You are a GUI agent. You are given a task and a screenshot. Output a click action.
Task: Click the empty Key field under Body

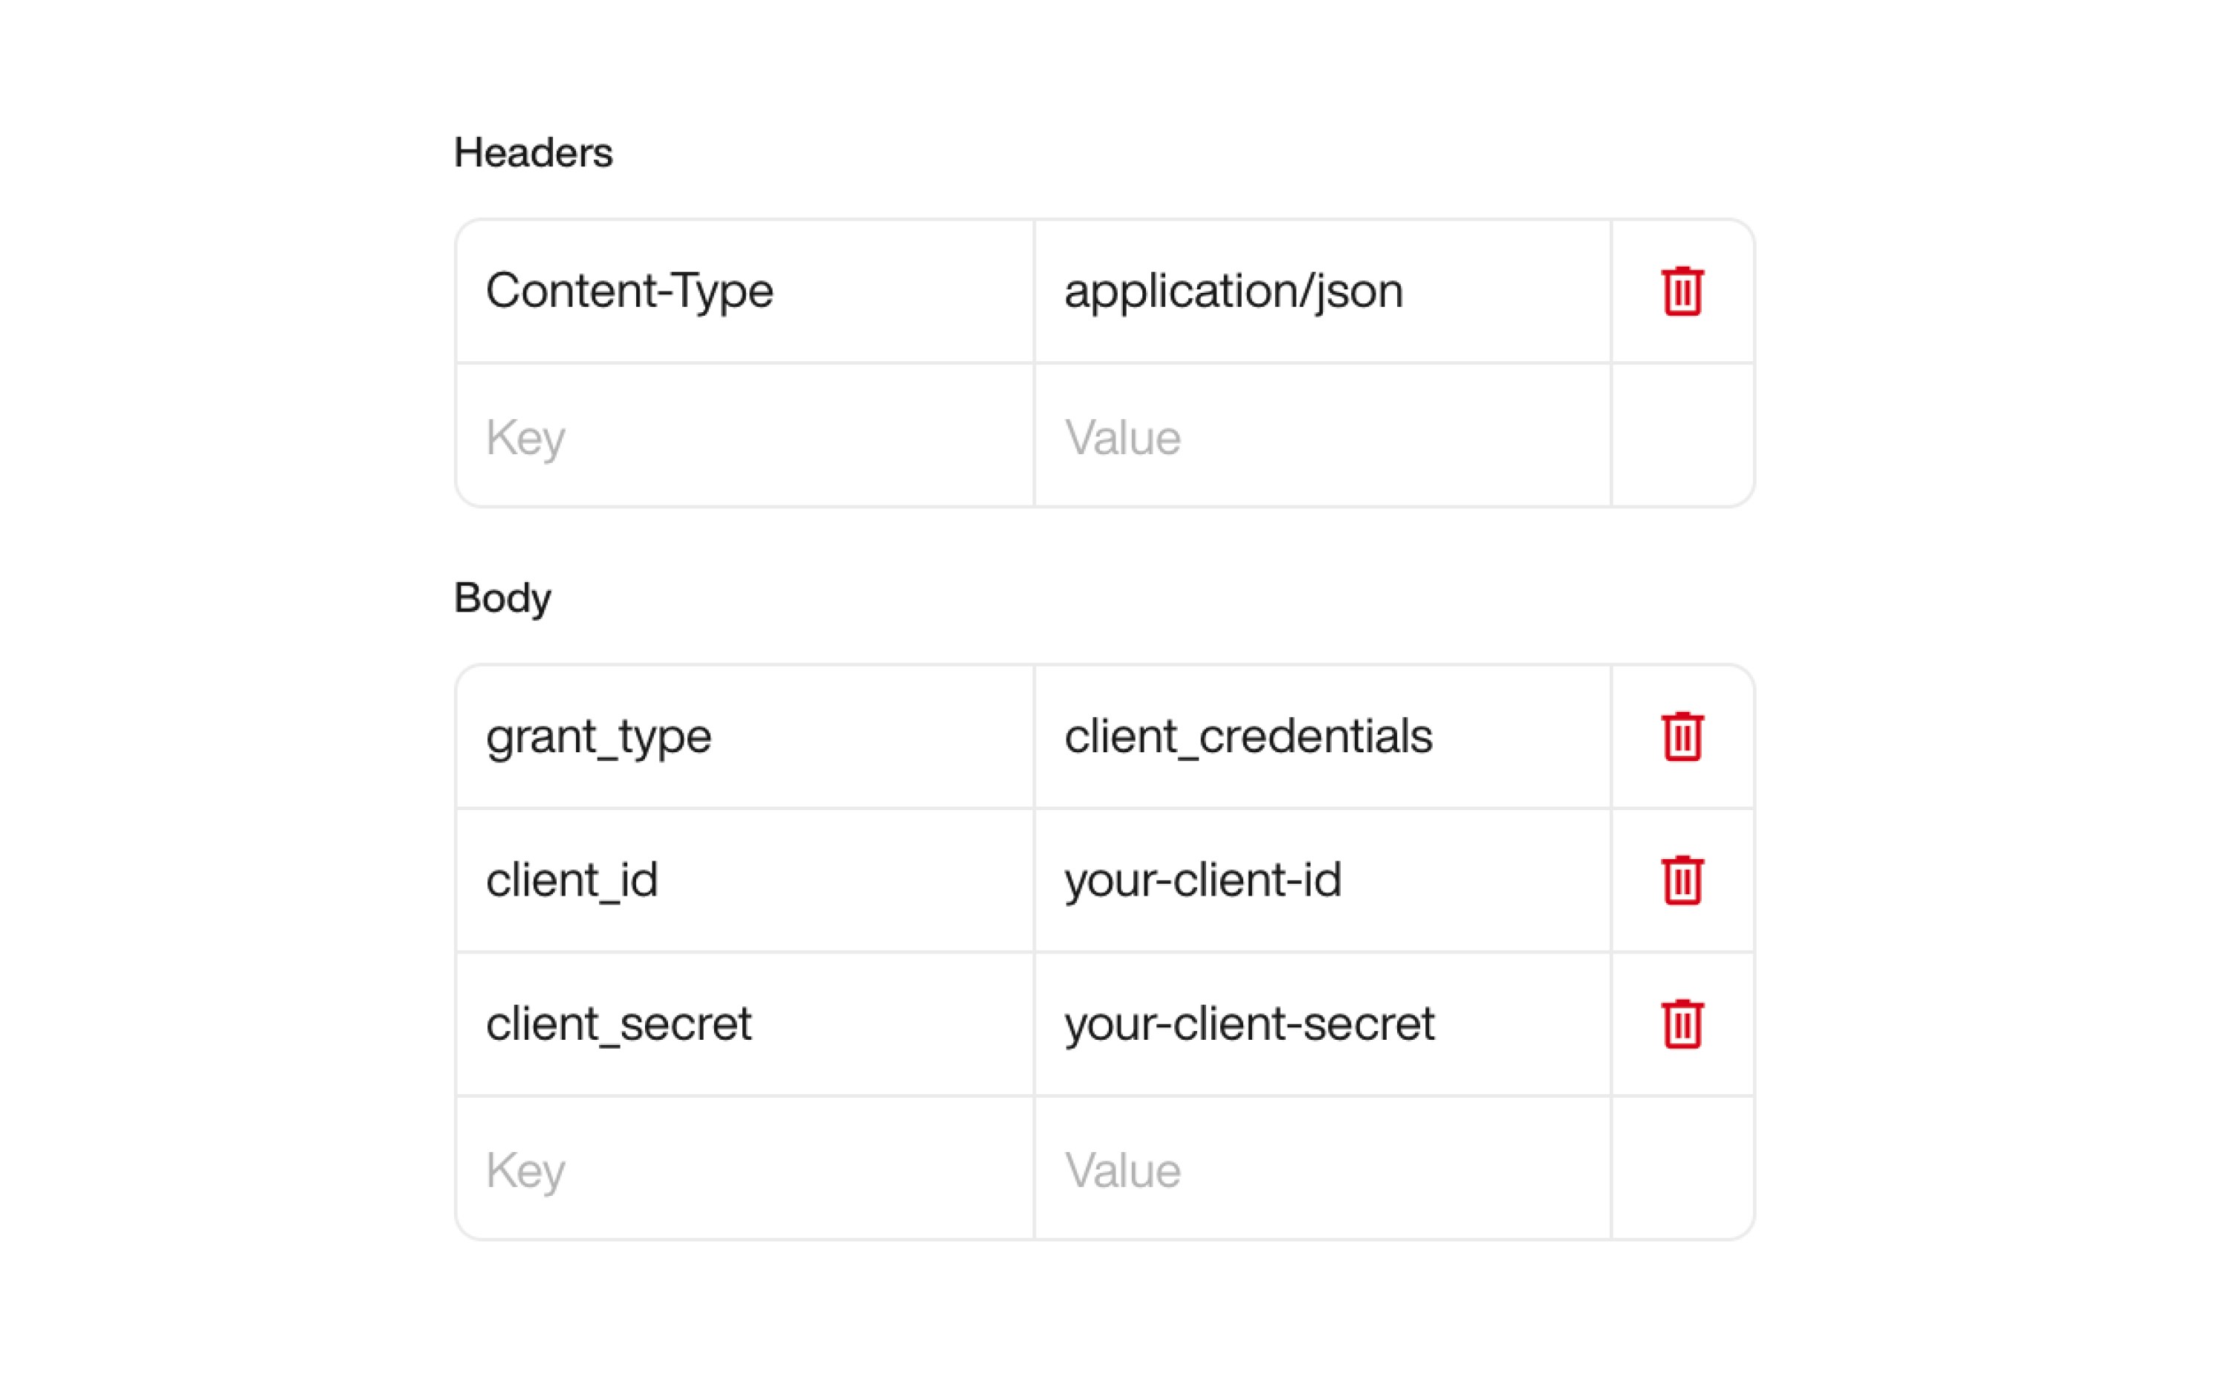744,1168
